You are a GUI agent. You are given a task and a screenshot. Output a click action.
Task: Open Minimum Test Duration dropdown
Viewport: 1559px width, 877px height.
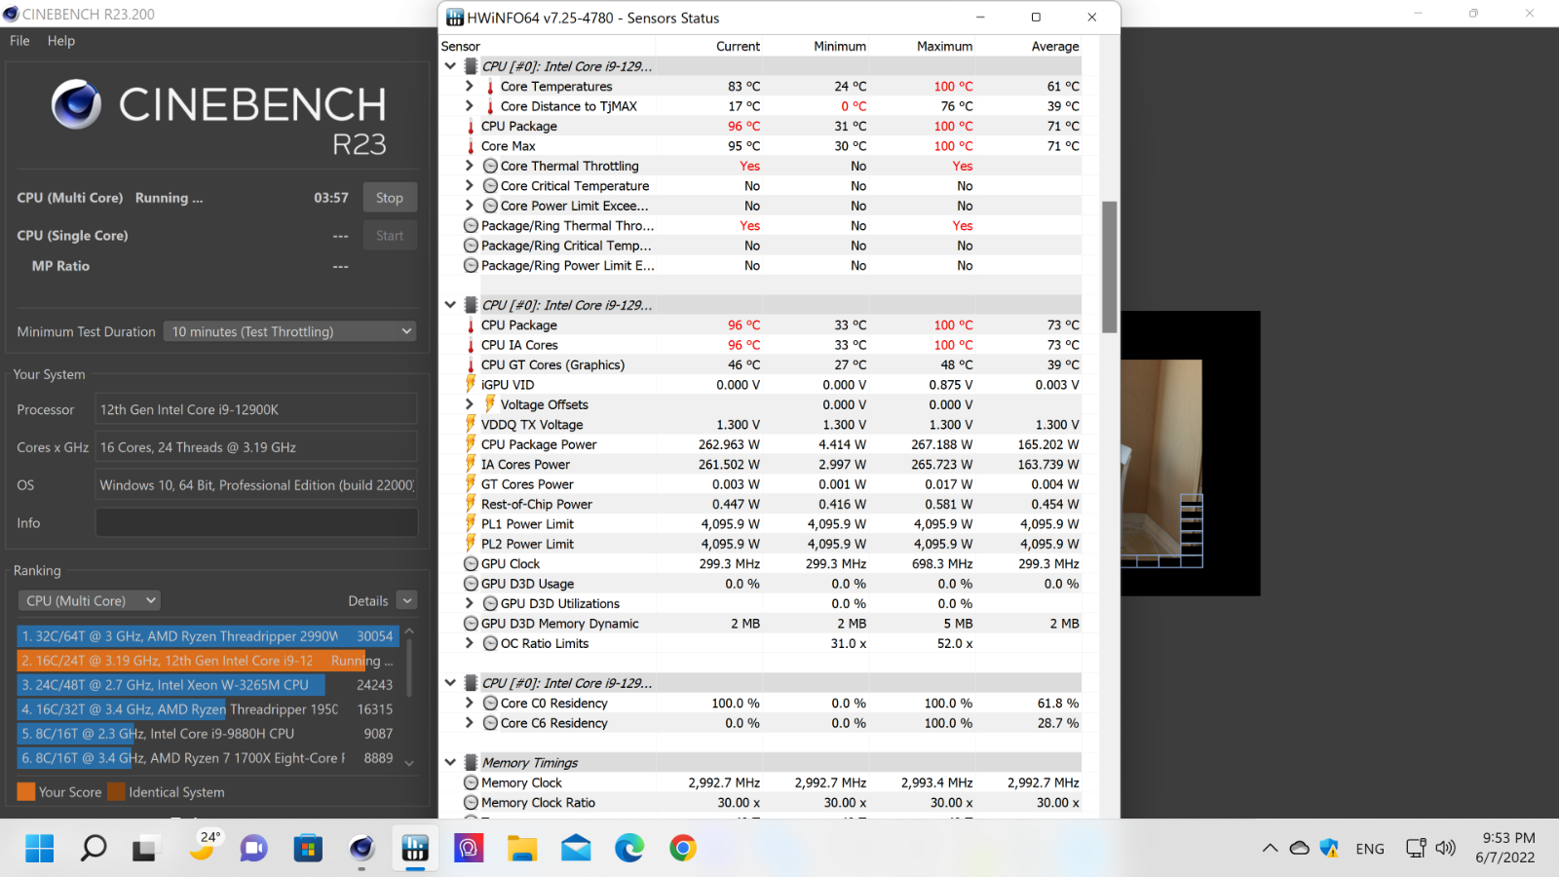point(289,331)
